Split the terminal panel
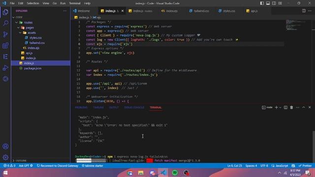Viewport: 315px width, 177px height. [285, 107]
